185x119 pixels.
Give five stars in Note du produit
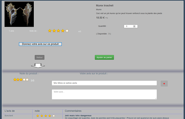(x=27, y=80)
